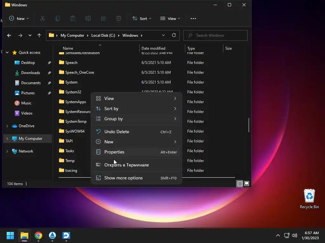This screenshot has height=243, width=325.
Task: Expand the address bar history dropdown
Action: click(163, 35)
